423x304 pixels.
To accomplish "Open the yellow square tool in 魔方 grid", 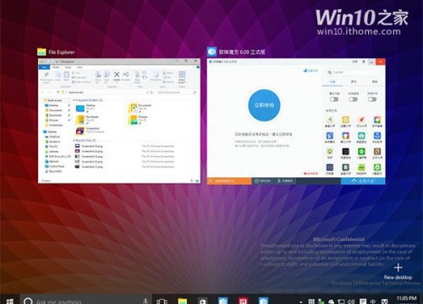I will 345,120.
